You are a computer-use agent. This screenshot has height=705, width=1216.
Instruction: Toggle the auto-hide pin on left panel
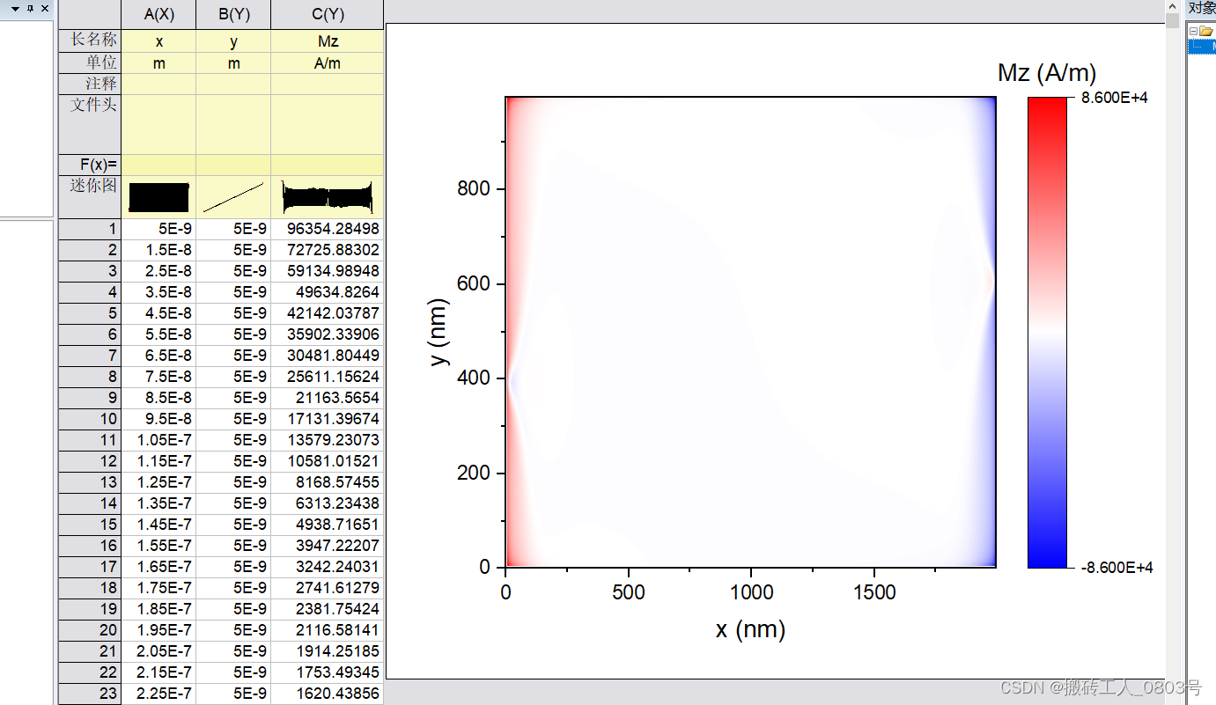click(30, 8)
